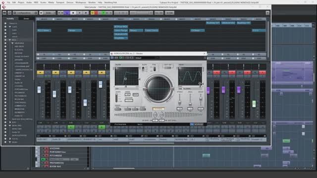
Task: Toggle visibility dot for ABS DRUM channel
Action: point(5,46)
